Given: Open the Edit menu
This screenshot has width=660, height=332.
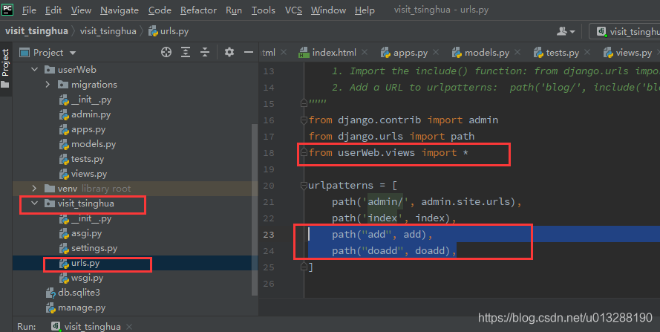Looking at the screenshot, I should [x=53, y=10].
